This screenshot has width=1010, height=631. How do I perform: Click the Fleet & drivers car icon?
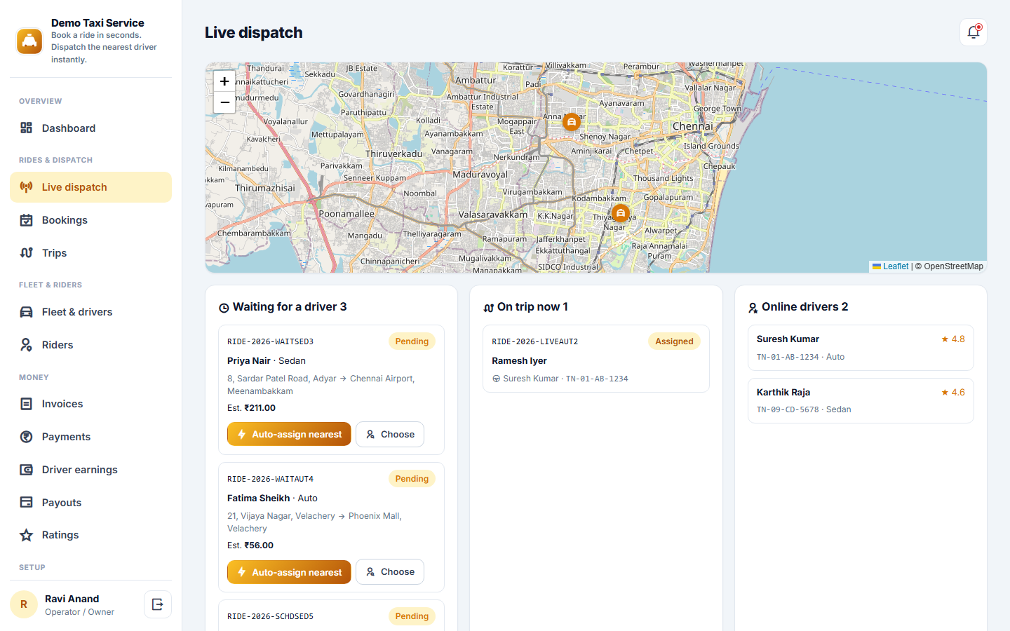[27, 312]
